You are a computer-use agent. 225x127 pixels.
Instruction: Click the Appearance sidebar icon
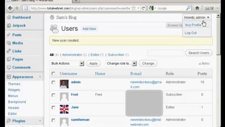pyautogui.click(x=9, y=77)
